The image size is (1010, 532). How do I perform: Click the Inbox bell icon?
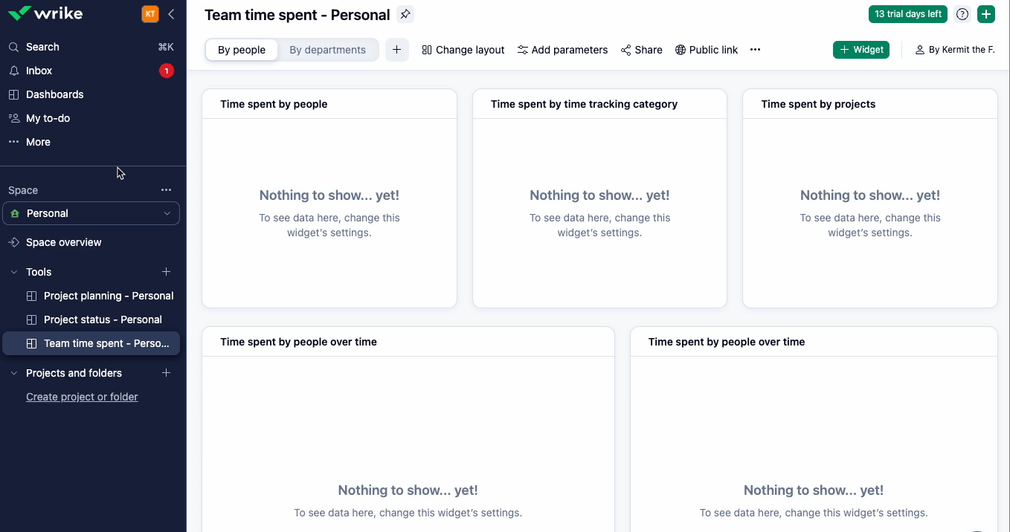tap(13, 71)
